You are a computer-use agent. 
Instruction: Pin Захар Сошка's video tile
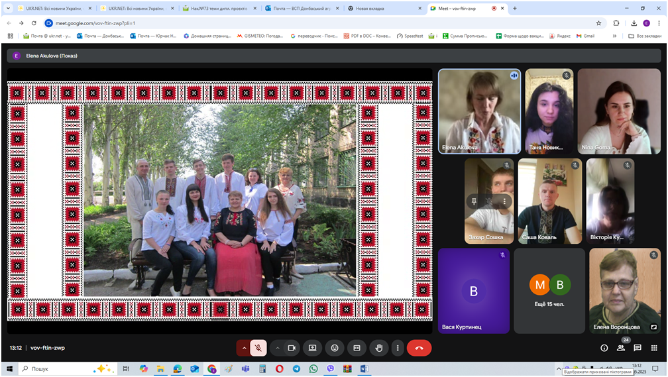(x=474, y=201)
